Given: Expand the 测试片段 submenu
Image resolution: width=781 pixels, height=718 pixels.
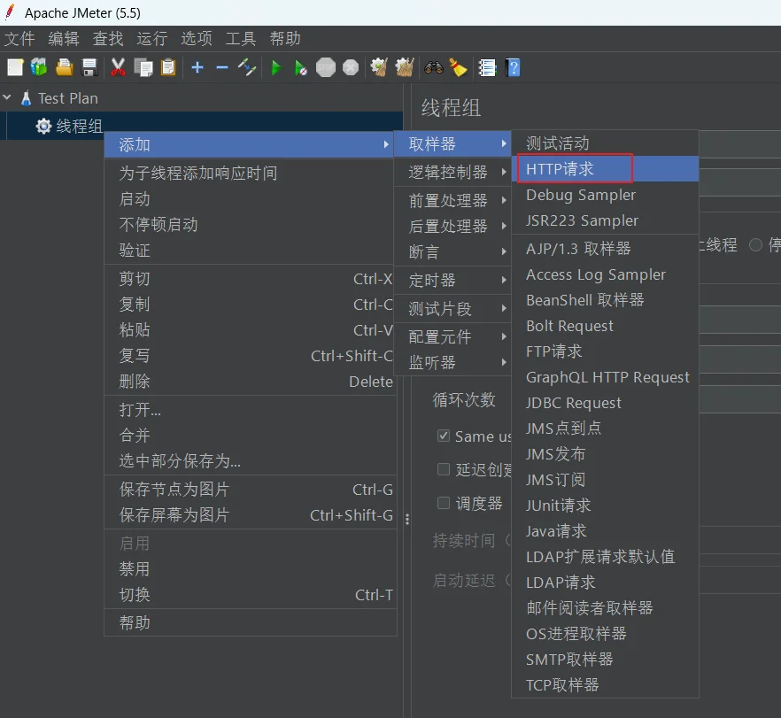Looking at the screenshot, I should (452, 309).
